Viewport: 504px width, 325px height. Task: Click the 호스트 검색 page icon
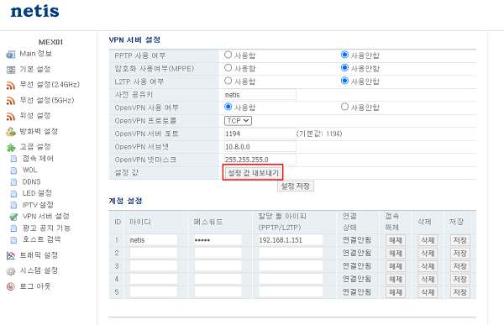click(13, 240)
